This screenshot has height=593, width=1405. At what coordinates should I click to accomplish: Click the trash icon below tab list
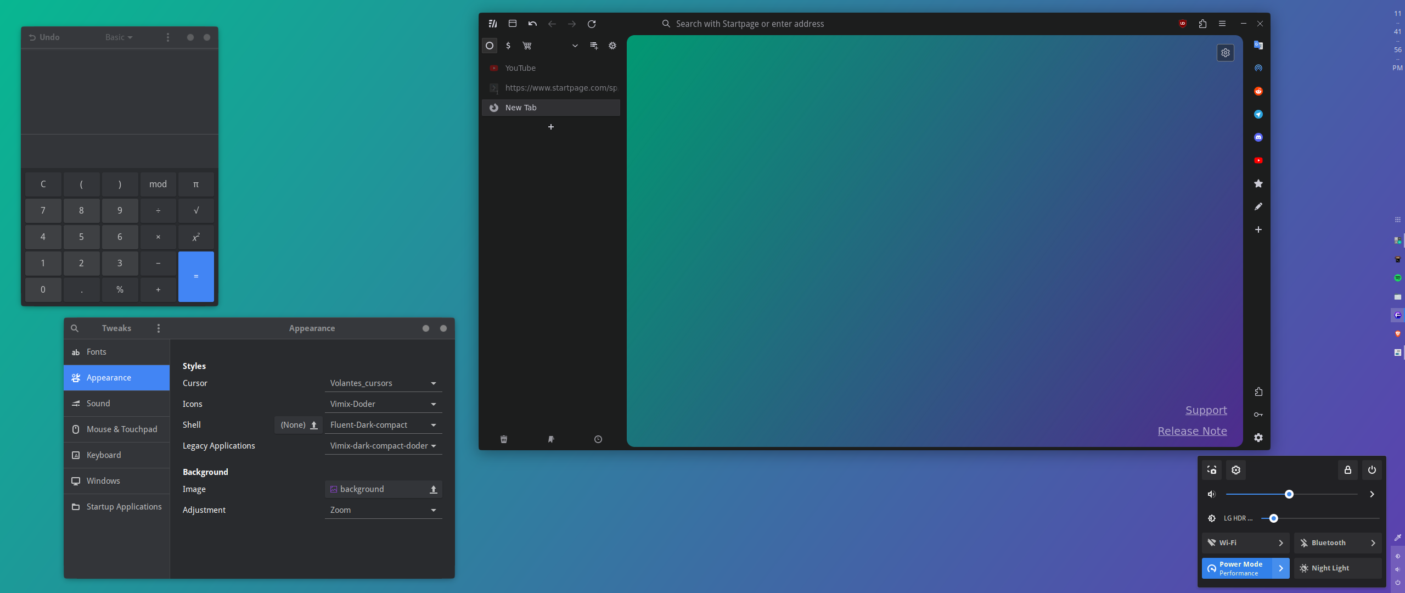pos(503,439)
